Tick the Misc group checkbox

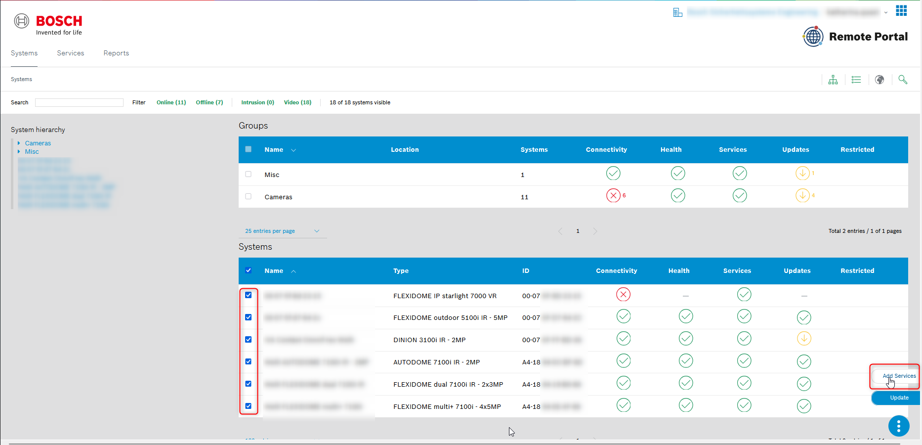click(249, 174)
